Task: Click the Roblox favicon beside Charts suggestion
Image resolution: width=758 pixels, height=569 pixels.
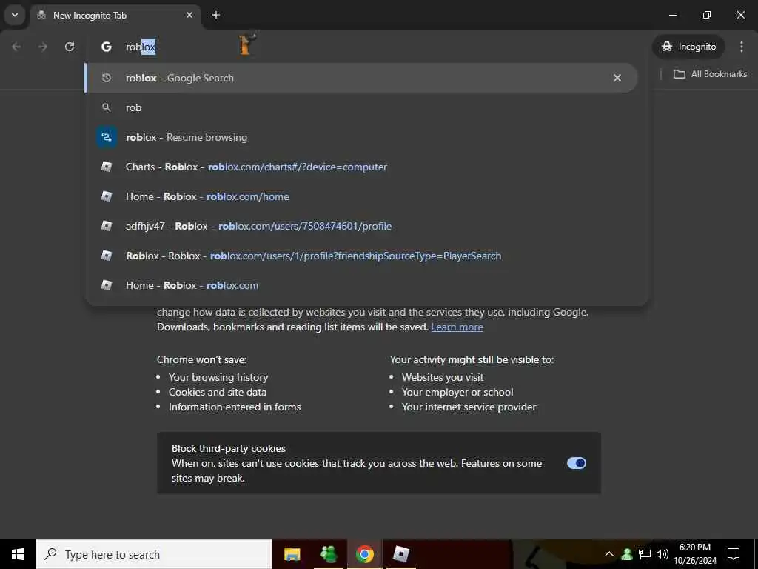Action: pyautogui.click(x=107, y=167)
